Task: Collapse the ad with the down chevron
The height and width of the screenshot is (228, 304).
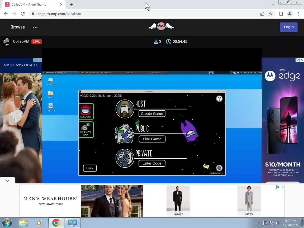Action: [x=7, y=180]
